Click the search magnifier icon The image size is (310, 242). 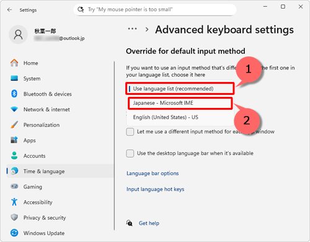[x=81, y=9]
